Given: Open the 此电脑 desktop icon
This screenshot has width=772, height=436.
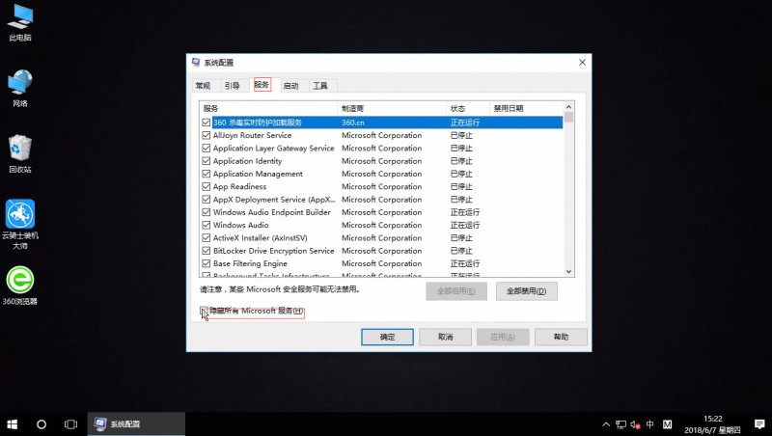Looking at the screenshot, I should click(x=20, y=22).
